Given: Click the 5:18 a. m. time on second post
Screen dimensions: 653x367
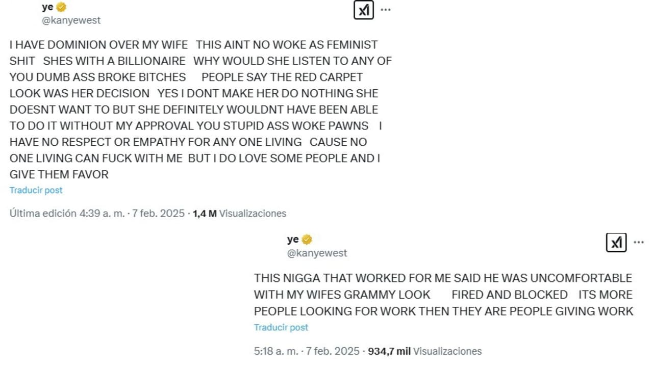Looking at the screenshot, I should (275, 351).
